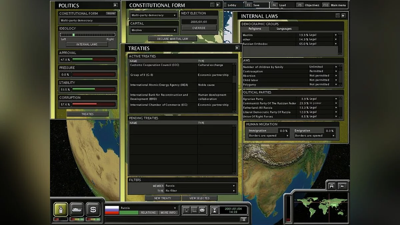Open the Multi-party democracy dropdown
This screenshot has height=225, width=400.
point(153,15)
